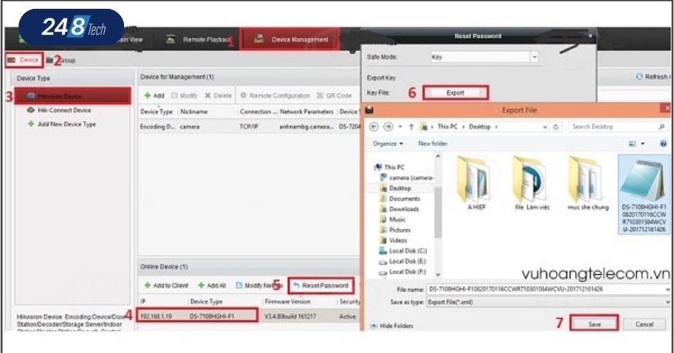The image size is (674, 353).
Task: Select Desktop in navigation tree
Action: (x=396, y=188)
